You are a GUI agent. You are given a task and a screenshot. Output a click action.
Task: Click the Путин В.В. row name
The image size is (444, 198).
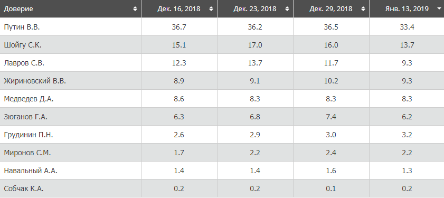click(22, 27)
